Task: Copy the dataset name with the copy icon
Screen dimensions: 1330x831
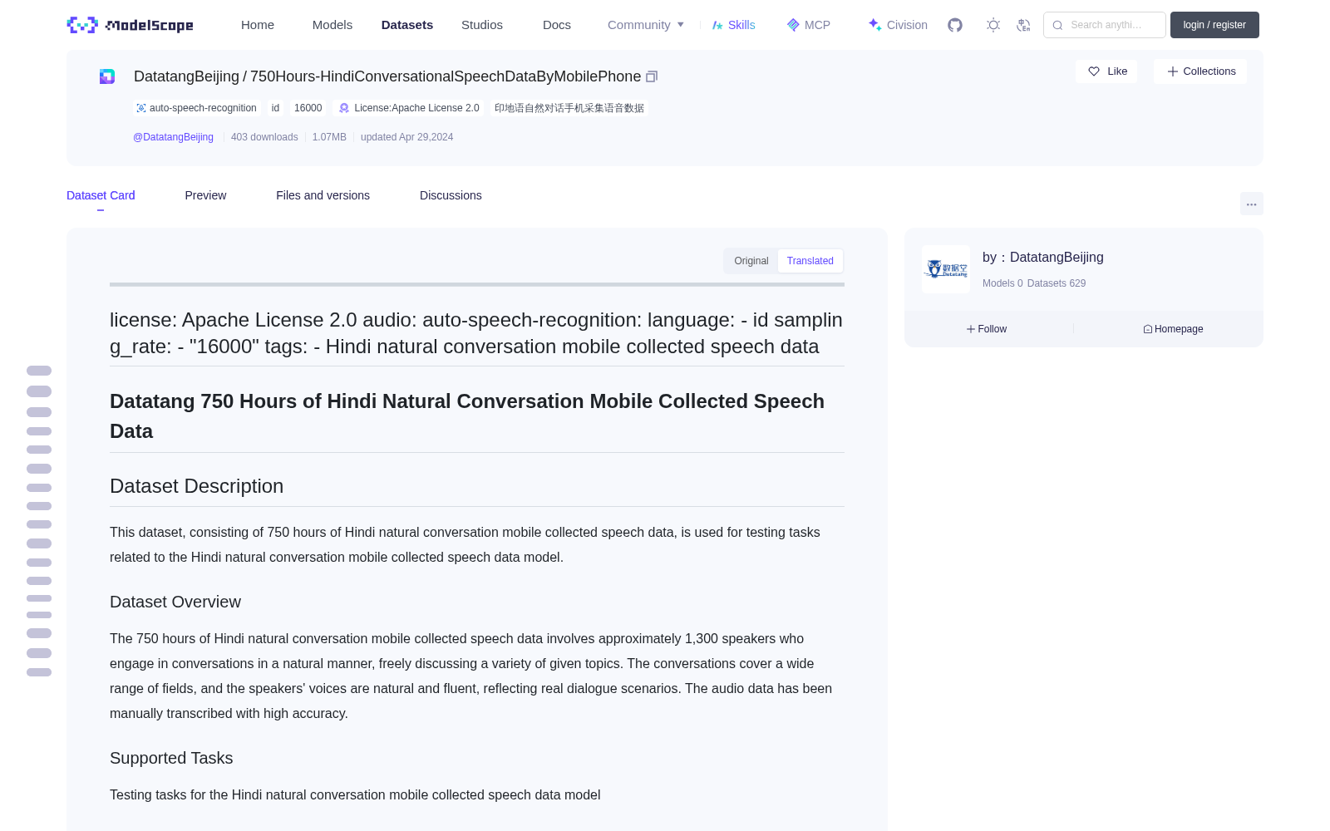Action: (x=652, y=76)
